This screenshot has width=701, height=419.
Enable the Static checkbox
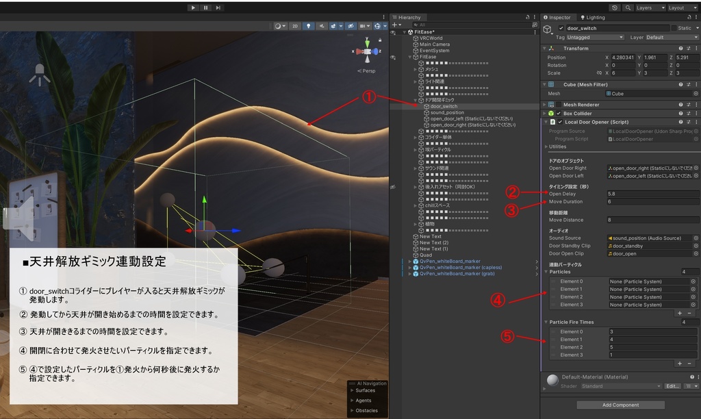pos(674,28)
